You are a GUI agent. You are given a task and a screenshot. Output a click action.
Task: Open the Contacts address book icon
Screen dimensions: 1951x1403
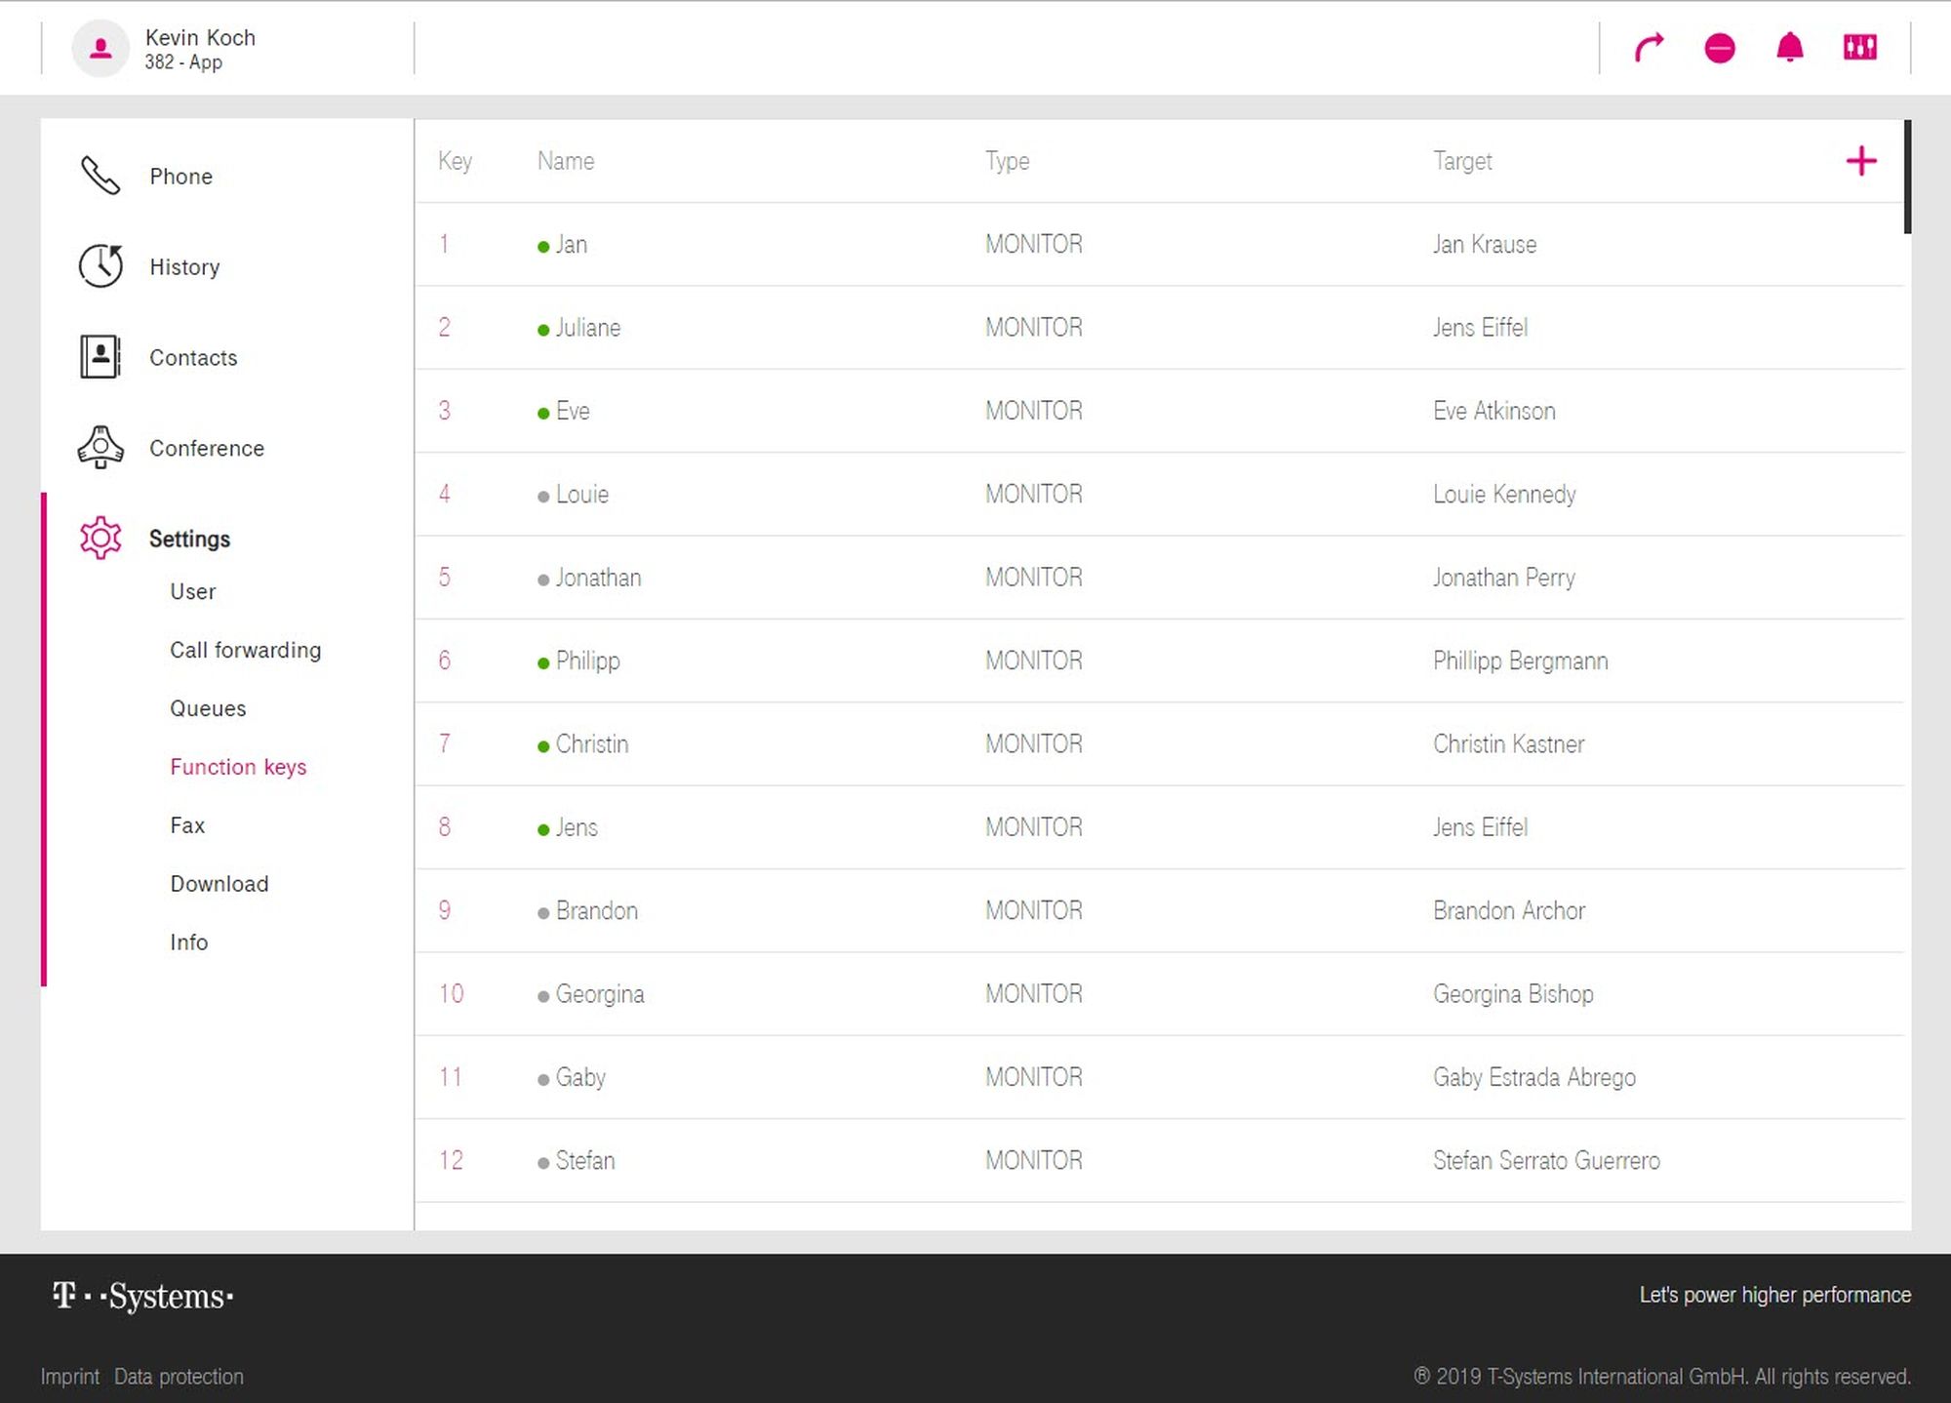(100, 357)
